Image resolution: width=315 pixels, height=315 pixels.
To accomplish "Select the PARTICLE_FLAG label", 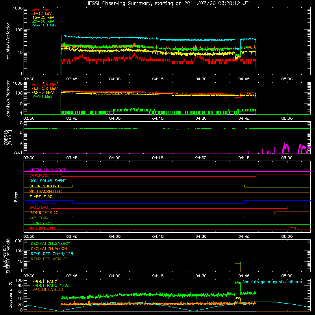I will tap(44, 213).
